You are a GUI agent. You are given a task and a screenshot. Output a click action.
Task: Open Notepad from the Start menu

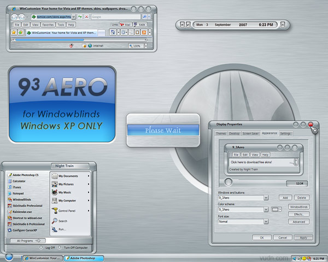click(x=16, y=193)
